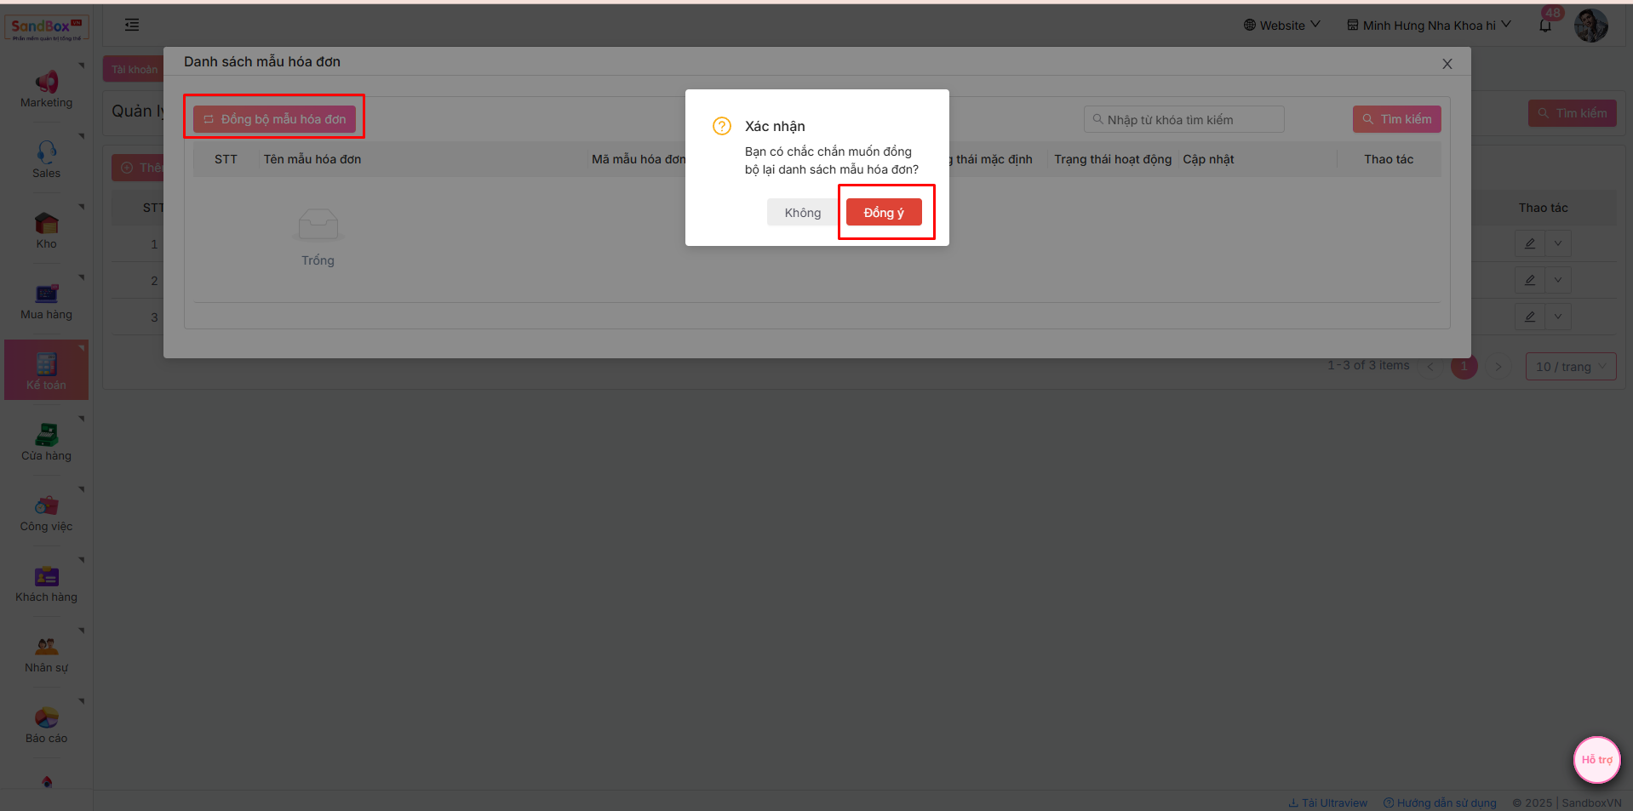
Task: Confirm sync with Đồng ý button
Action: tap(884, 213)
